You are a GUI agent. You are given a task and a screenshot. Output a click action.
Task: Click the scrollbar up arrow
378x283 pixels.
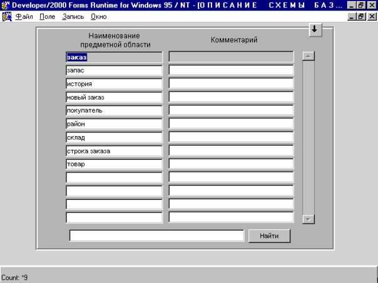pos(309,56)
